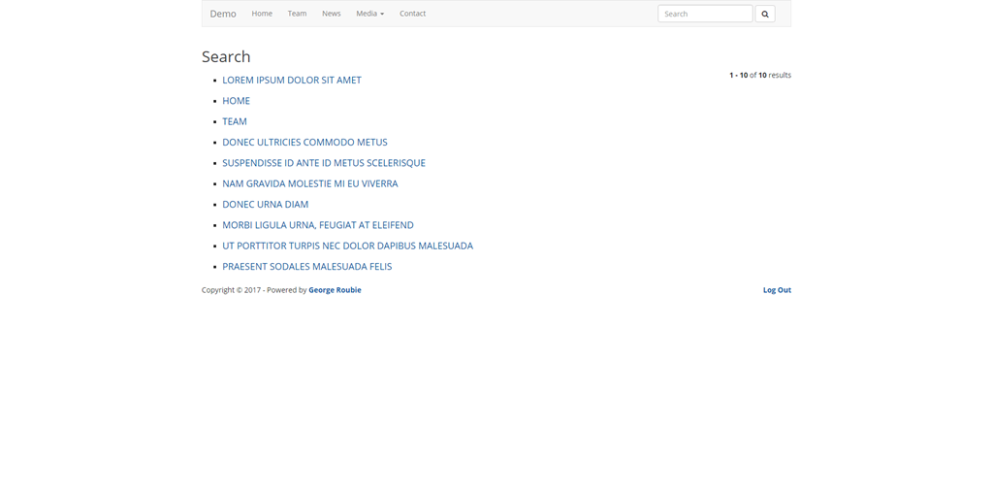This screenshot has height=492, width=993.
Task: Open Donec Ultricies Commodo Metus result
Action: coord(304,143)
